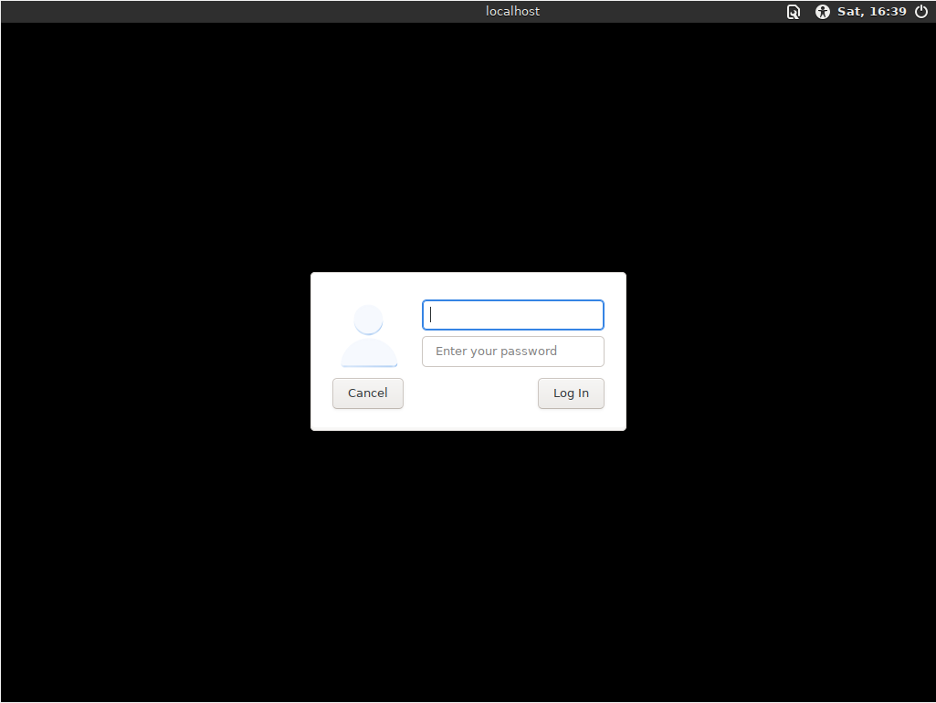
Task: Focus the empty username text field
Action: click(x=512, y=315)
